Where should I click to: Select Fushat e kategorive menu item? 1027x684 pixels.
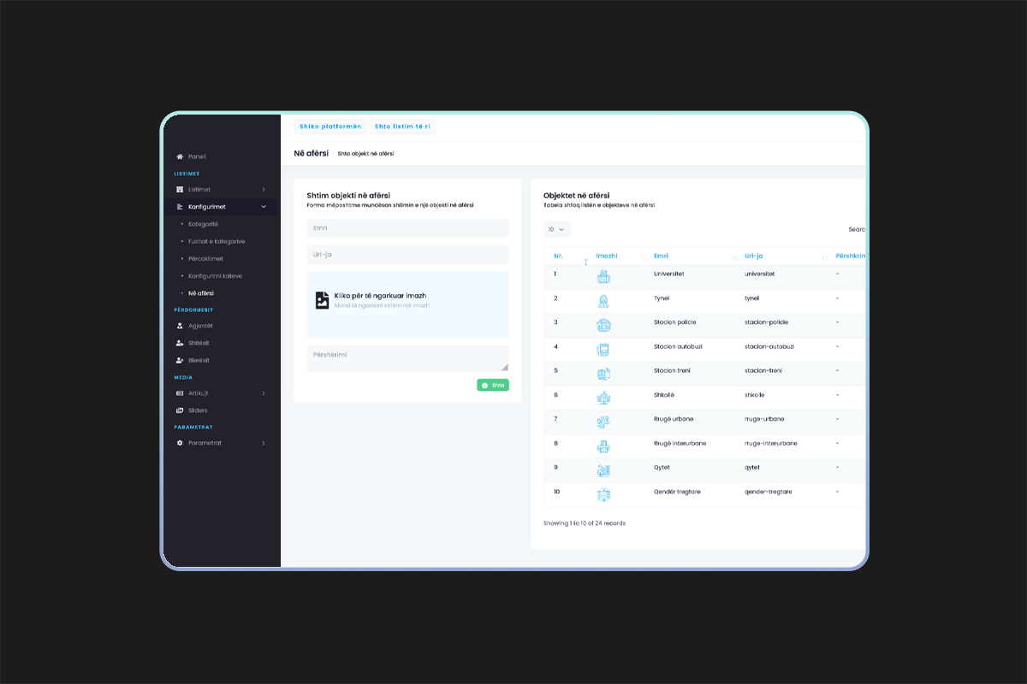tap(217, 241)
